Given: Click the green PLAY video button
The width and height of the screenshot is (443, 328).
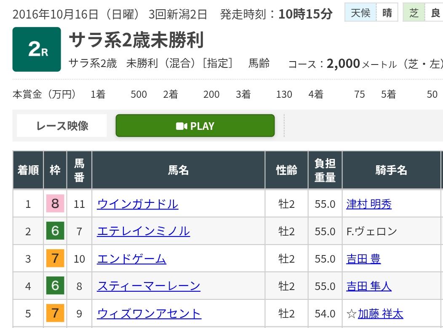Looking at the screenshot, I should pyautogui.click(x=195, y=126).
